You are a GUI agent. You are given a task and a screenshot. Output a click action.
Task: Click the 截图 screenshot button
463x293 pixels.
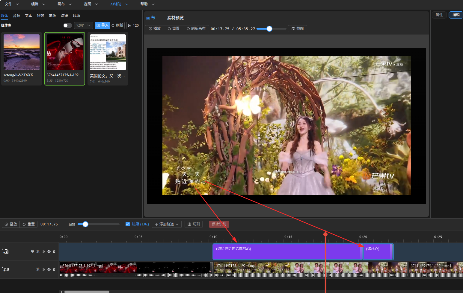[298, 29]
